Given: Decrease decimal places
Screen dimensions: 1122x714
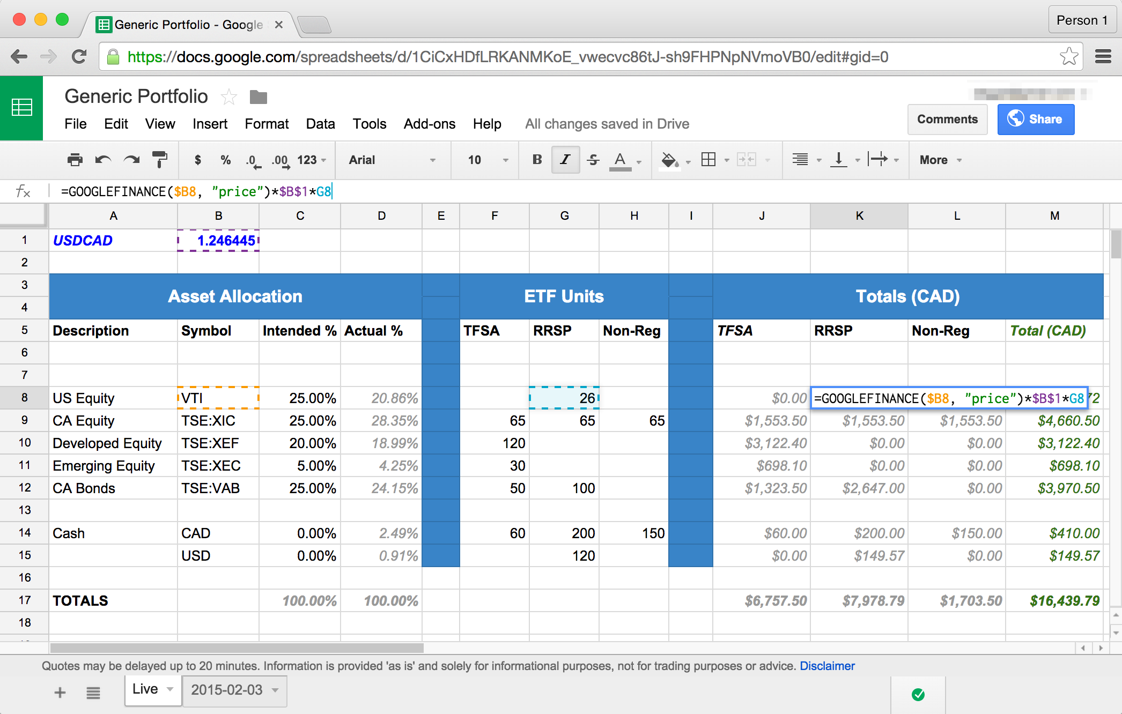Looking at the screenshot, I should [x=253, y=161].
